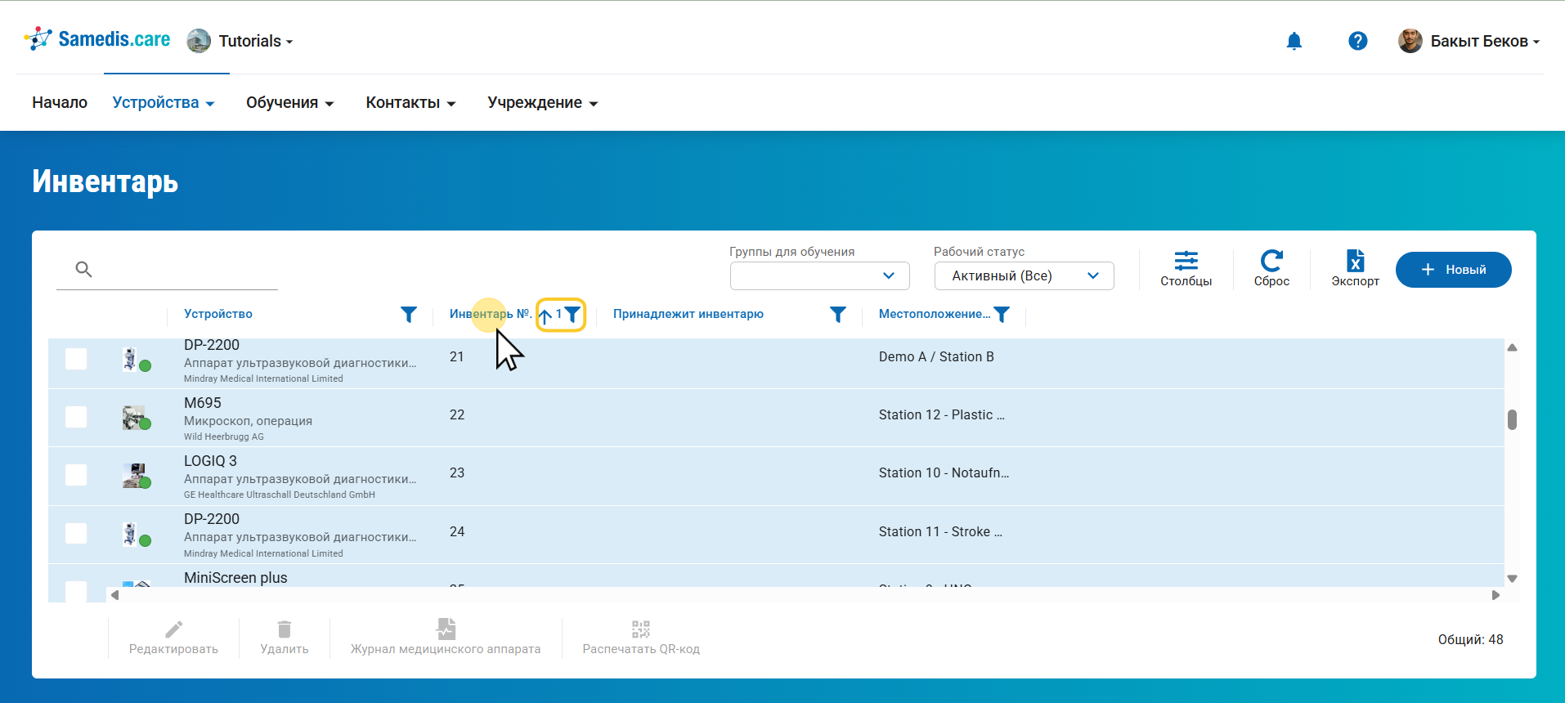Open filter for Устройство column
This screenshot has width=1565, height=703.
(x=409, y=315)
